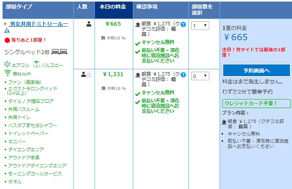The image size is (292, 189).
Task: Click the red dot availability warning icon
Action: click(x=7, y=40)
